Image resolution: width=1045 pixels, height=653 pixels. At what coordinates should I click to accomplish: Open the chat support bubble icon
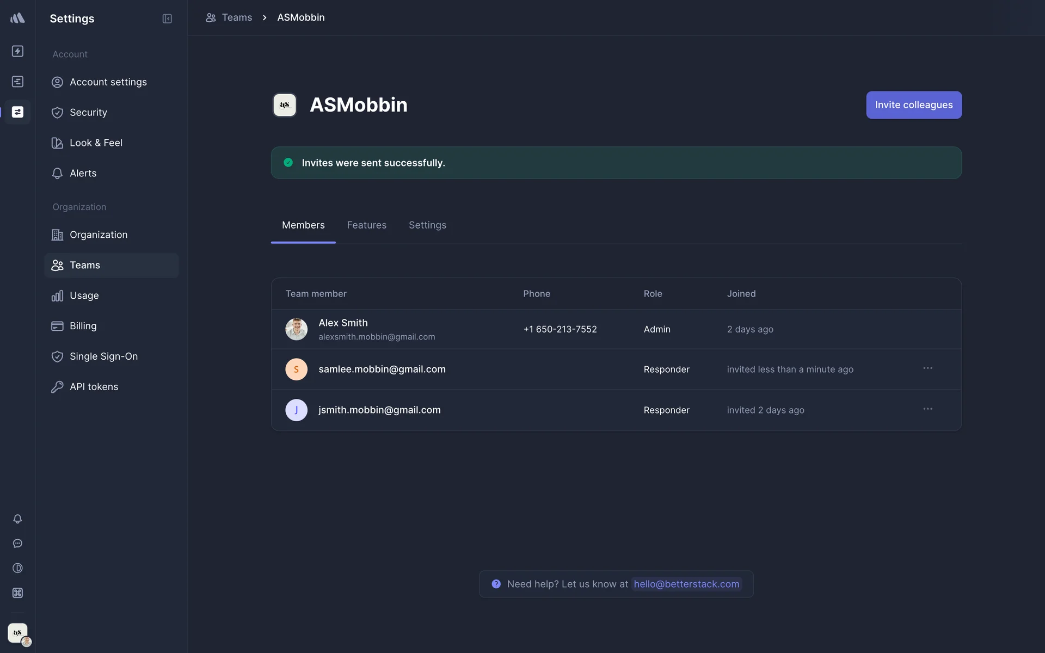(x=17, y=543)
